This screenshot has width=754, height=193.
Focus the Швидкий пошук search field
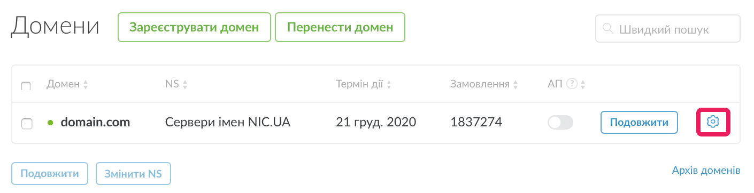(x=667, y=29)
